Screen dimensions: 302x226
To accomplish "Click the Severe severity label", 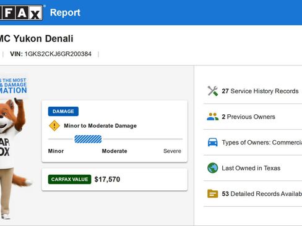I will tap(172, 151).
